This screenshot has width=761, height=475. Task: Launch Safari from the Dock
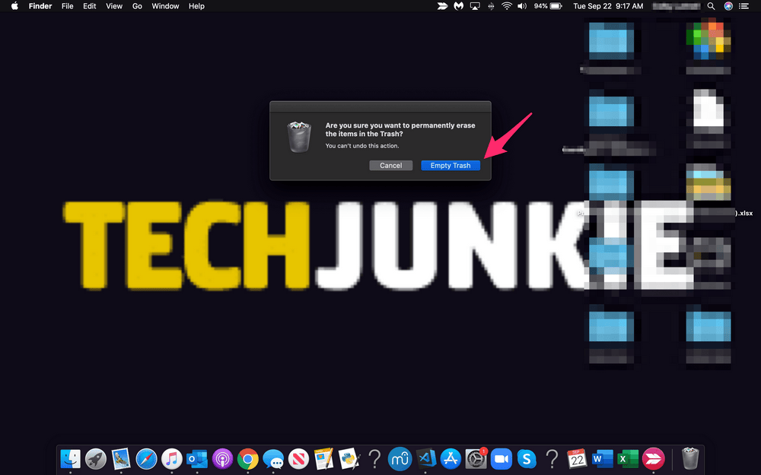click(x=145, y=459)
